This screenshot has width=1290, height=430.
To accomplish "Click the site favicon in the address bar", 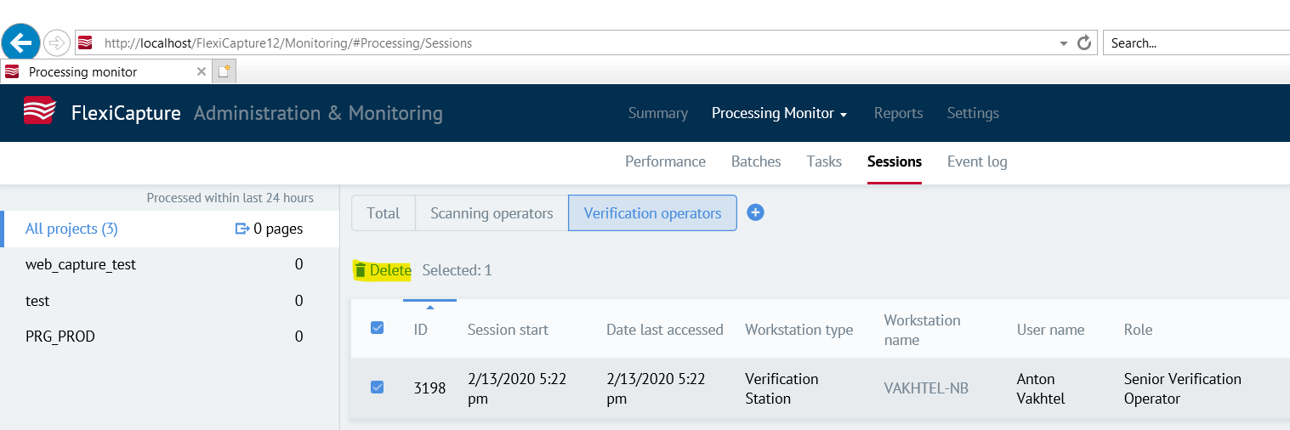I will pyautogui.click(x=85, y=42).
